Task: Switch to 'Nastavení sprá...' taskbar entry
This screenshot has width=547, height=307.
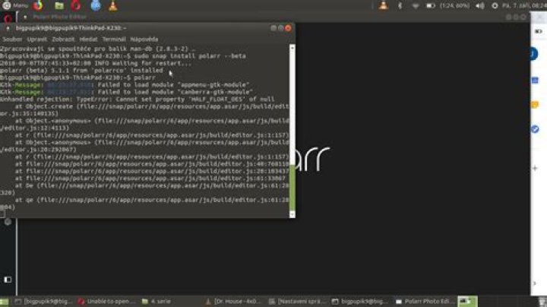Action: tap(297, 302)
